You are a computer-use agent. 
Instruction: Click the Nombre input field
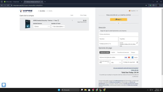[108, 39]
